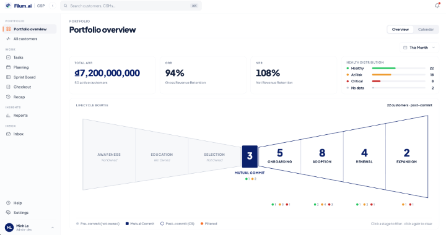Open Portfolio overview in sidebar
The width and height of the screenshot is (446, 235).
(30, 29)
